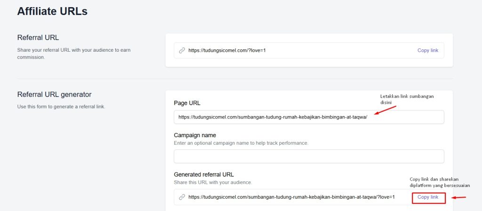Click the Referral URL section title

pos(38,38)
